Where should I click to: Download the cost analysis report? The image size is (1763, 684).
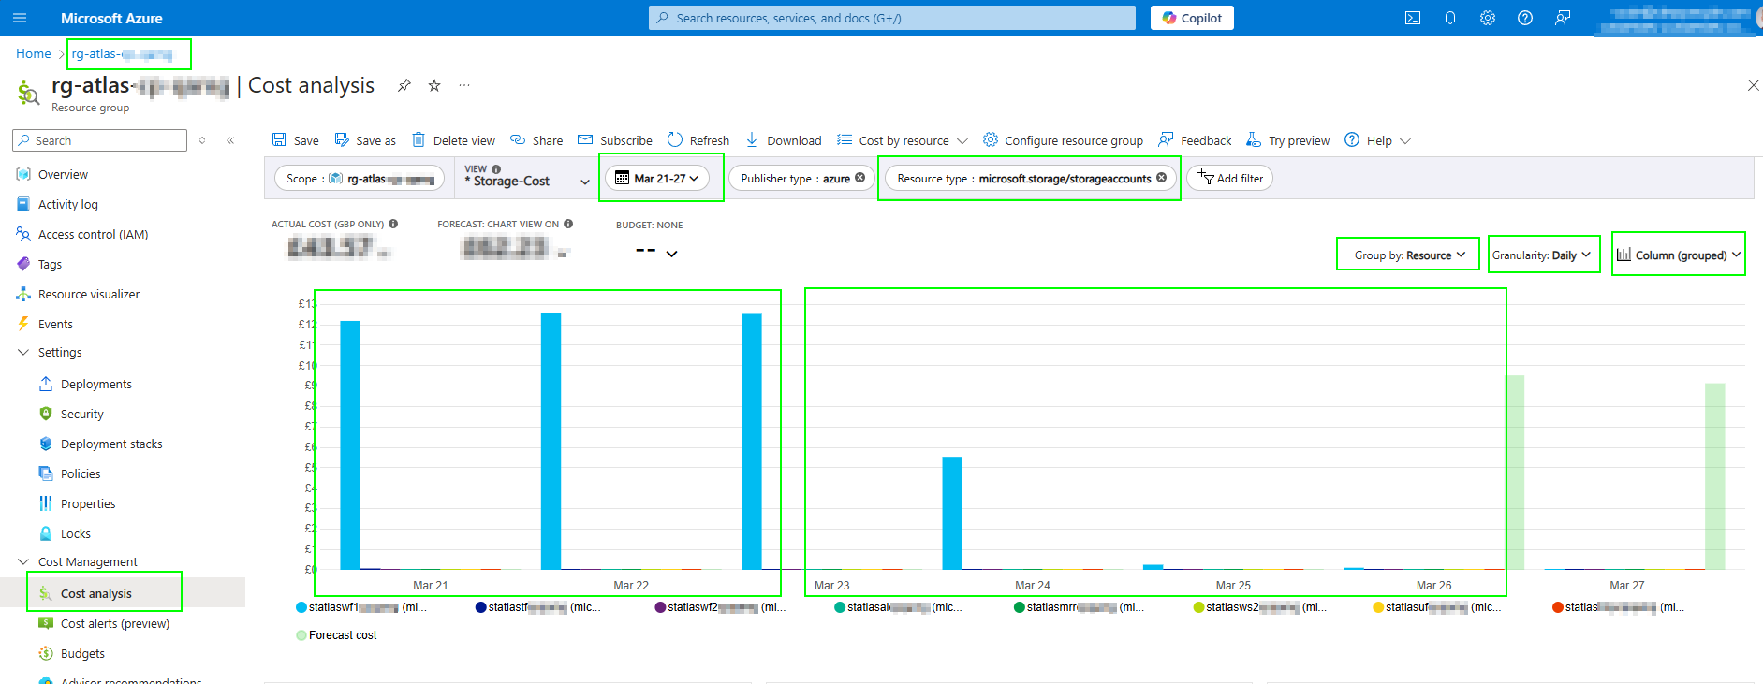point(784,140)
